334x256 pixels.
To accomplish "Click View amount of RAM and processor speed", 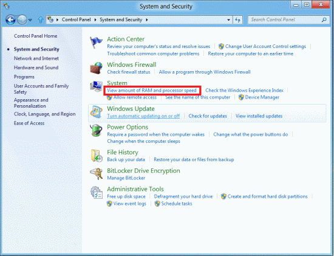I will point(152,91).
